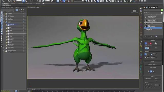This screenshot has height=92, width=164.
Task: Collapse the Main Character layer
Action: coord(4,24)
